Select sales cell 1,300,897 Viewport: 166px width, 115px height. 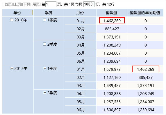[112, 110]
